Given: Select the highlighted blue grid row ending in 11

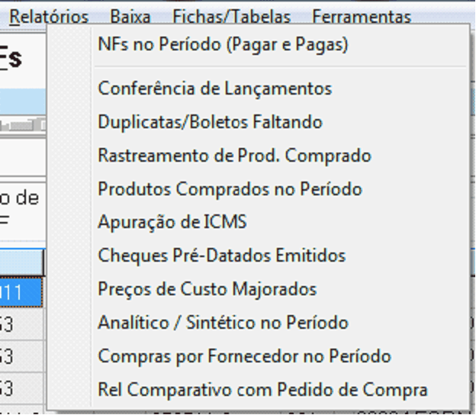Looking at the screenshot, I should 21,292.
